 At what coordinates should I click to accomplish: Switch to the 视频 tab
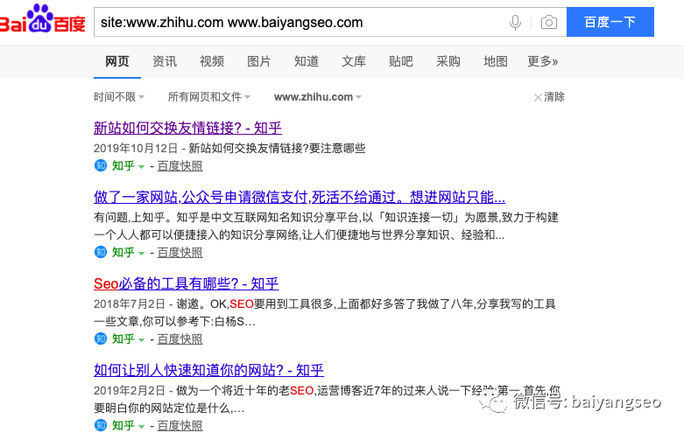click(x=212, y=61)
